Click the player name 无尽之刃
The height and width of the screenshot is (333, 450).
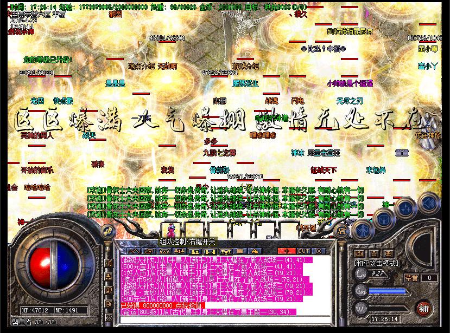pos(350,101)
